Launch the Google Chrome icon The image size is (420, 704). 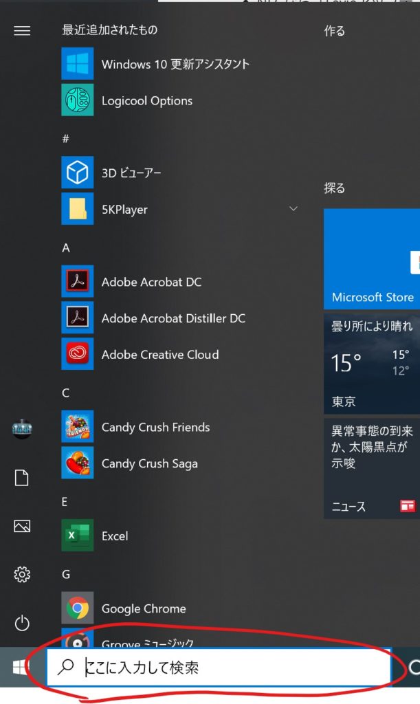coord(78,608)
